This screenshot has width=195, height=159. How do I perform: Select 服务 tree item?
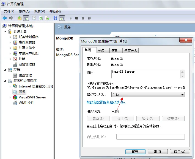click(22, 92)
